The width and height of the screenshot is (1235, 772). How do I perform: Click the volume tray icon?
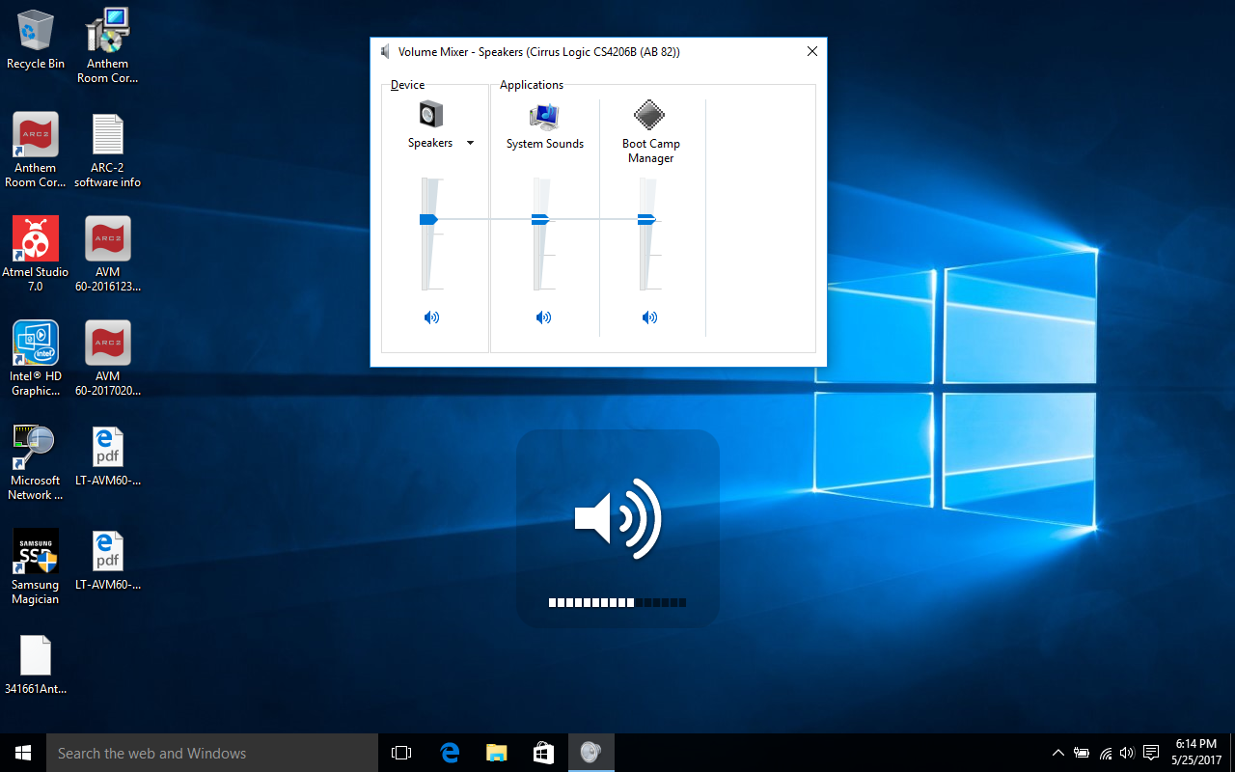point(1127,753)
